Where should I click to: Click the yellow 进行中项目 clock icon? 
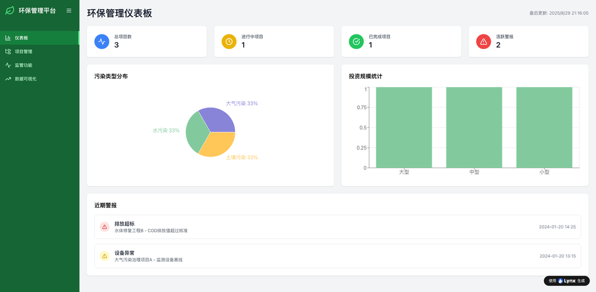click(229, 41)
